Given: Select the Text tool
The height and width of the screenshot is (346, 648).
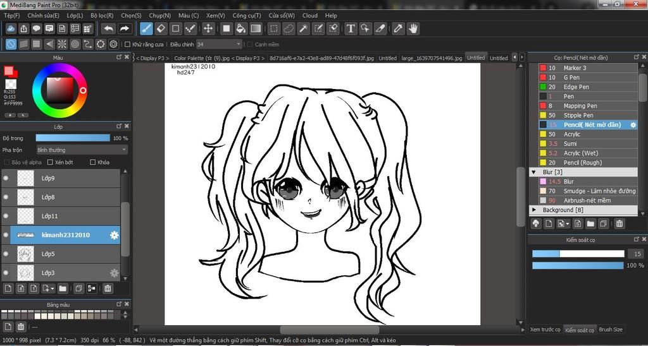Looking at the screenshot, I should [351, 28].
